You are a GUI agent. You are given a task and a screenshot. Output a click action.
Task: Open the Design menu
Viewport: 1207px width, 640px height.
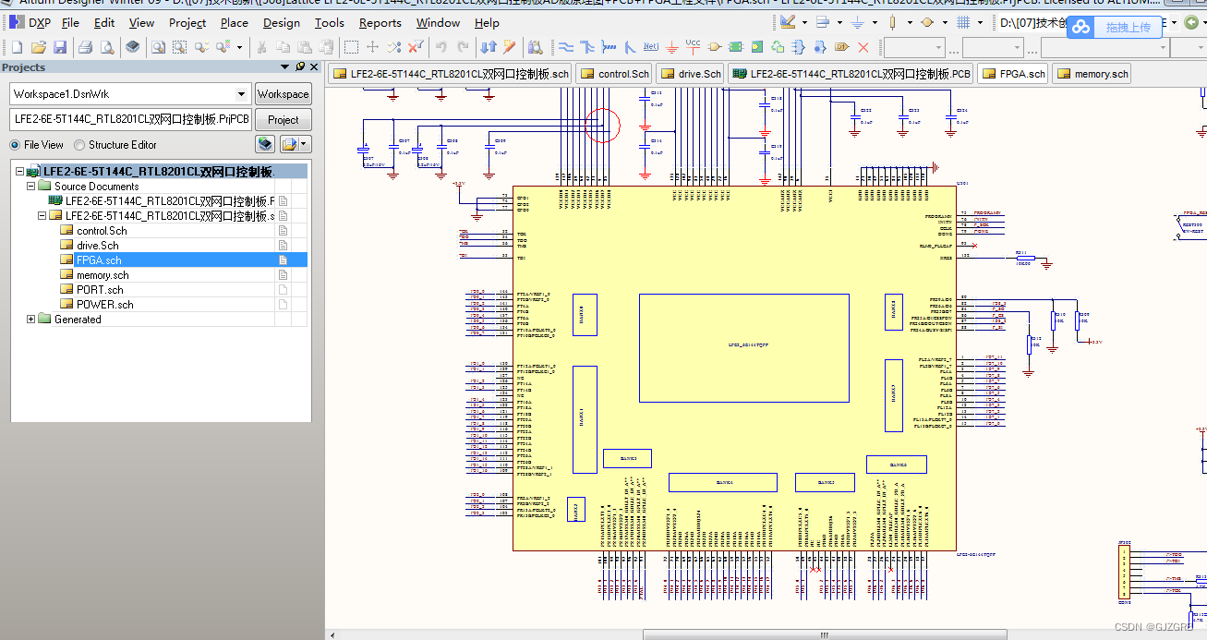[x=281, y=23]
